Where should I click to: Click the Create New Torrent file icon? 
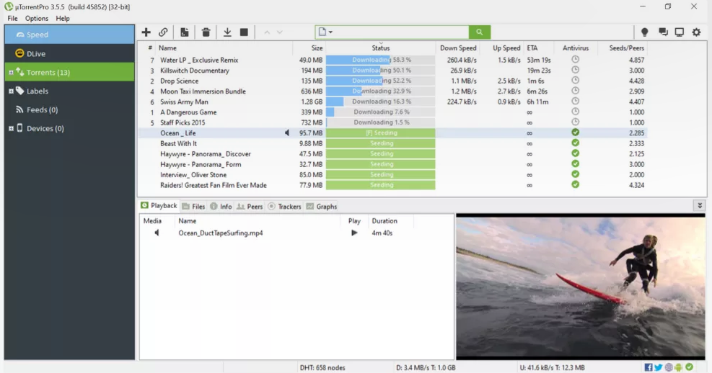pyautogui.click(x=185, y=32)
